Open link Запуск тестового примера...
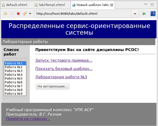Viewport: 158px width, 126px height. 64,60
